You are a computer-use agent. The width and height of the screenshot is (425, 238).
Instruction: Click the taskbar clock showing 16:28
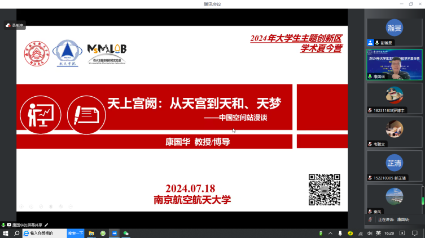389,233
